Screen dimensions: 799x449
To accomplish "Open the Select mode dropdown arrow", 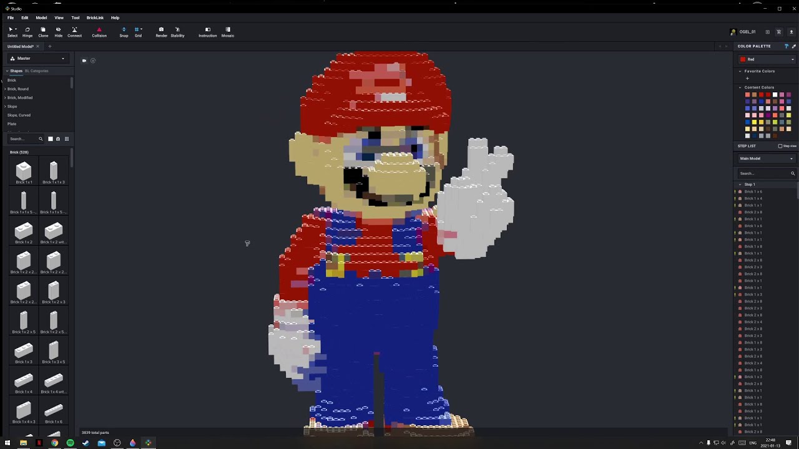I will pos(16,29).
